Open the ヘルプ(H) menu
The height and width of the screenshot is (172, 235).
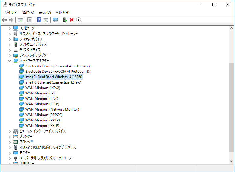[x=63, y=13]
